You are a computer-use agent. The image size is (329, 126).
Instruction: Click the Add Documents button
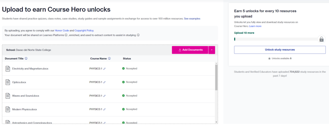tap(190, 50)
